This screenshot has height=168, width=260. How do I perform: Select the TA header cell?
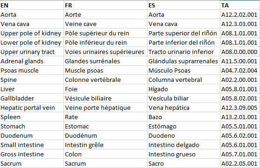(x=240, y=5)
